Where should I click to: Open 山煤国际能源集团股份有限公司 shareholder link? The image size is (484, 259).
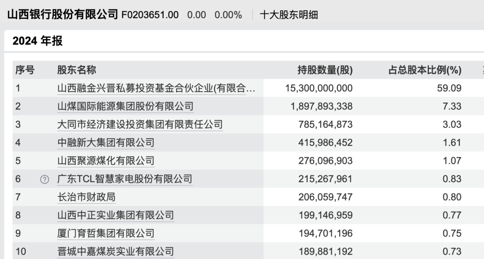coord(125,106)
